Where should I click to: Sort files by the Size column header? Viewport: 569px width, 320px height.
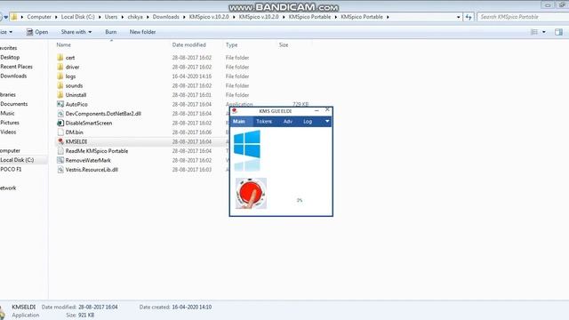point(284,45)
